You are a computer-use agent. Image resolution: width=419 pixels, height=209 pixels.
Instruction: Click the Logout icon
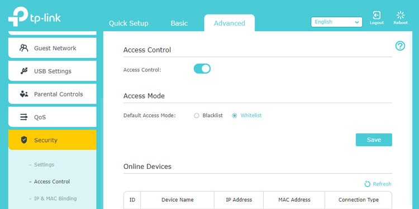377,15
